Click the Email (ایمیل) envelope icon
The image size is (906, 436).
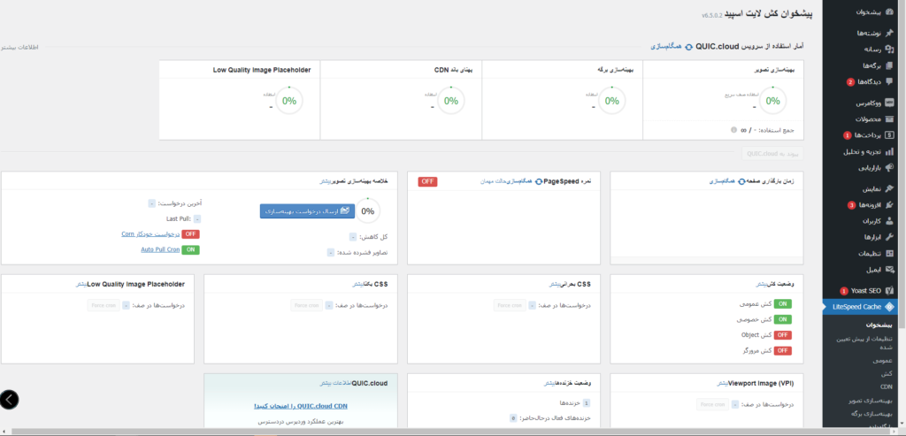pyautogui.click(x=889, y=269)
